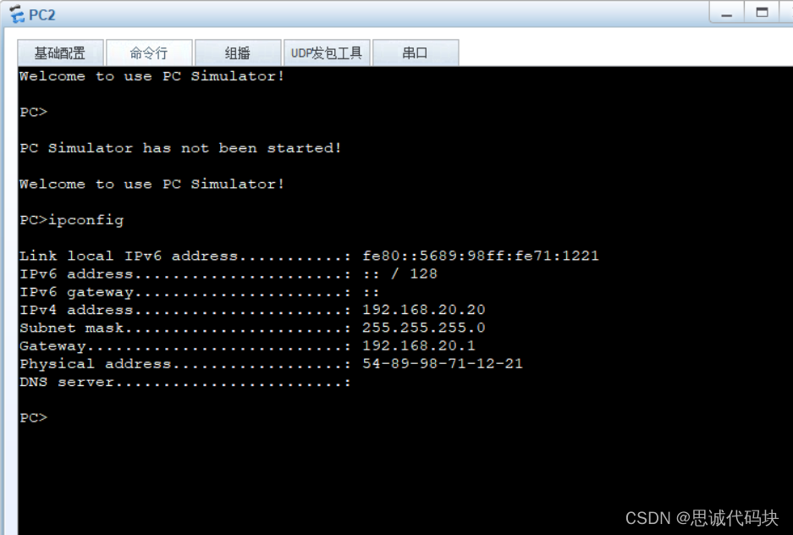Switch to the 命令行 tab
Screen dimensions: 793x535
(x=149, y=52)
